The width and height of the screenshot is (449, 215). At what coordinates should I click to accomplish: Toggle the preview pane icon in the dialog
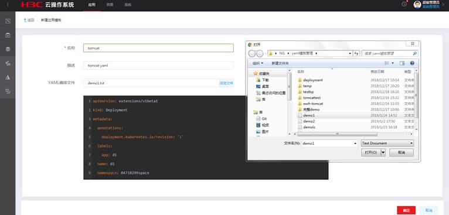click(x=402, y=63)
